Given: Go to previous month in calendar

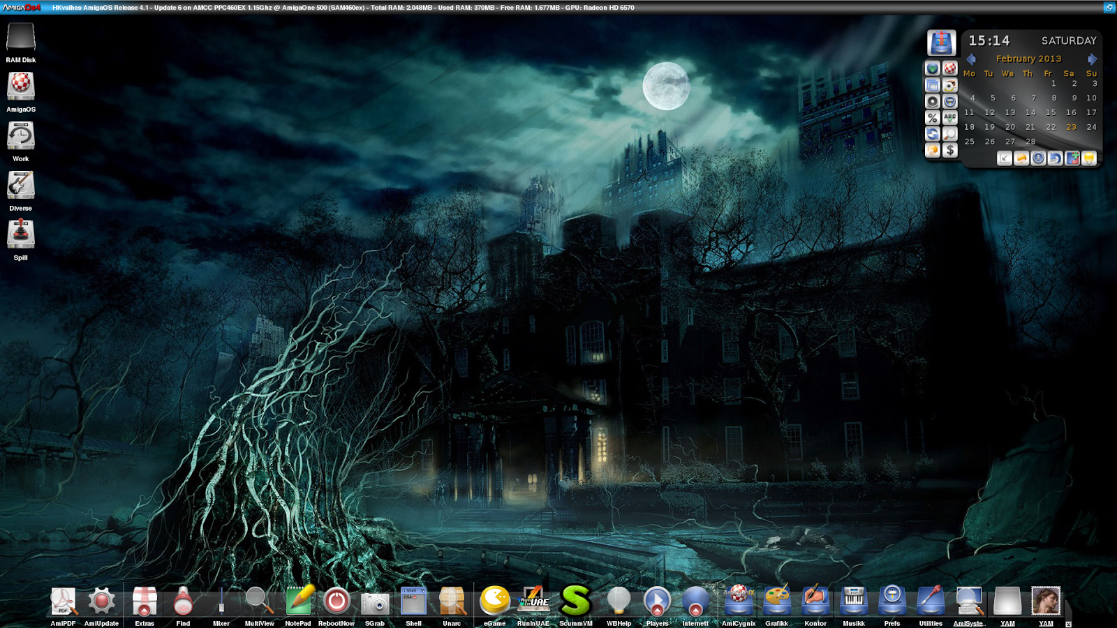Looking at the screenshot, I should (971, 59).
